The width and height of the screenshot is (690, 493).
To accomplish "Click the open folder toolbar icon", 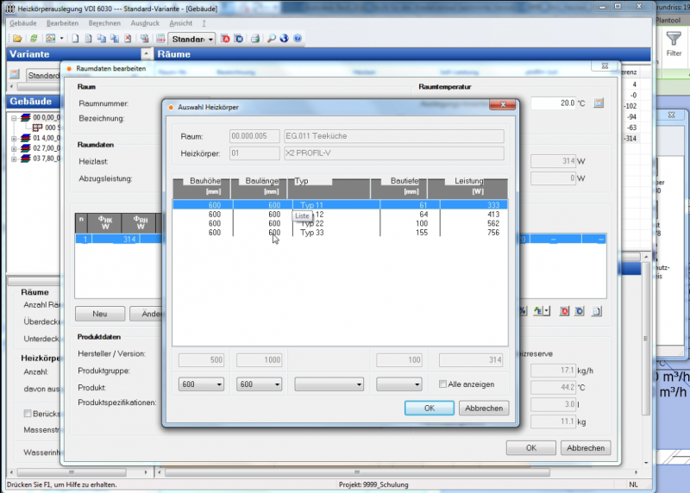I will (x=18, y=39).
